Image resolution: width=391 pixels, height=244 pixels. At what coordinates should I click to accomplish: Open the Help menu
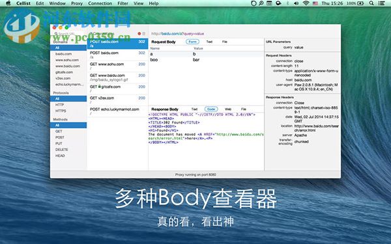(154, 3)
